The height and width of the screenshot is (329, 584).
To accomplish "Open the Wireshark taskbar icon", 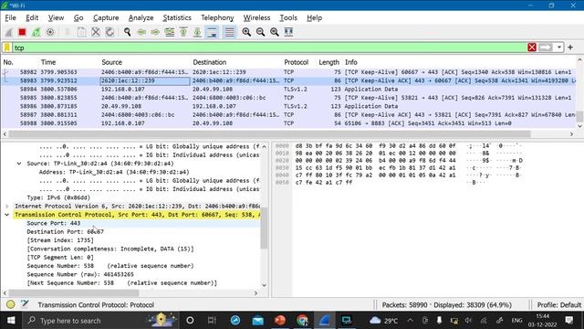I will pyautogui.click(x=324, y=320).
